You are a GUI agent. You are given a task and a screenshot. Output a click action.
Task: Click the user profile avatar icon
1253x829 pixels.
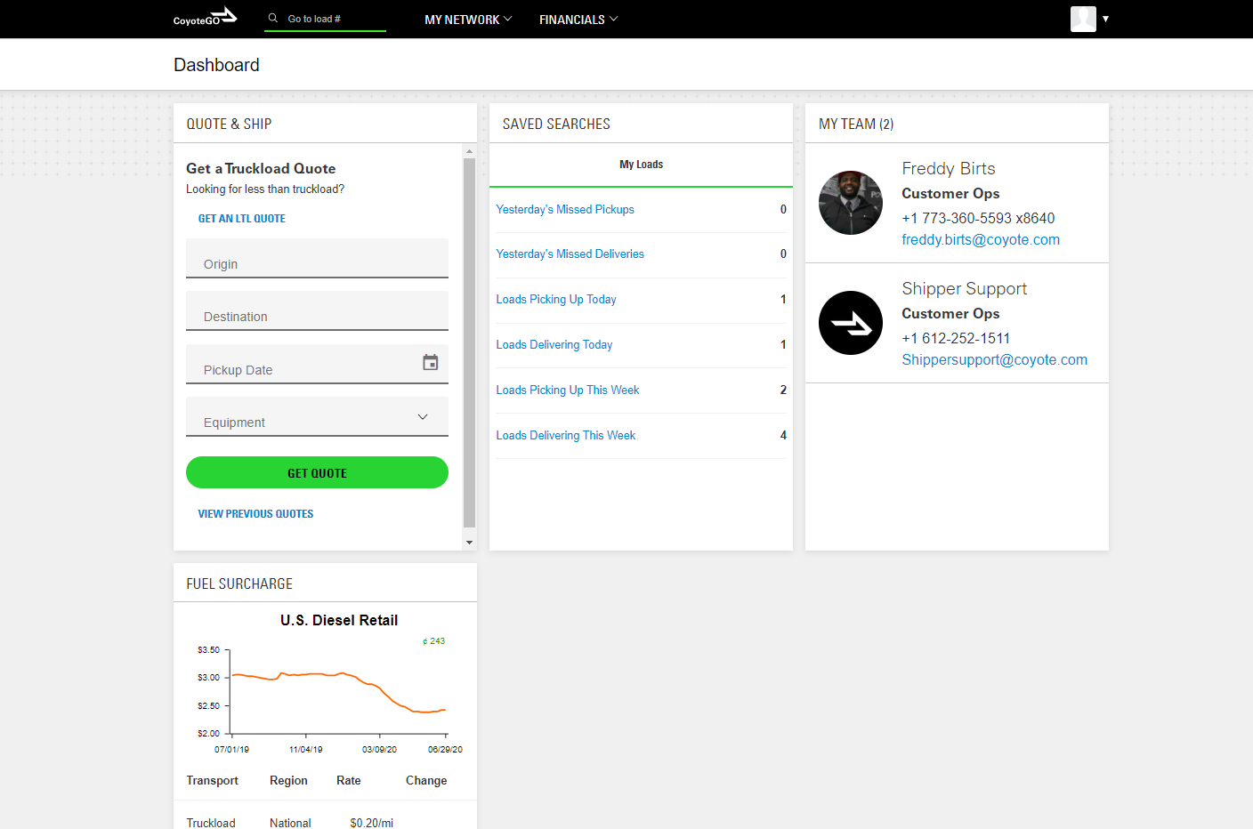coord(1083,19)
